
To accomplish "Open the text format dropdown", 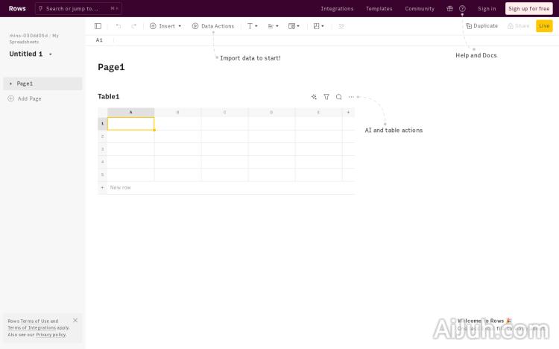I will pyautogui.click(x=253, y=26).
